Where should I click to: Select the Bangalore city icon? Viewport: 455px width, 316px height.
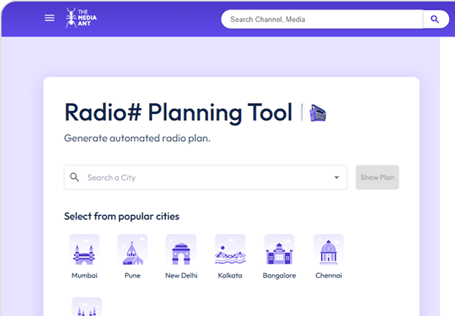click(279, 250)
